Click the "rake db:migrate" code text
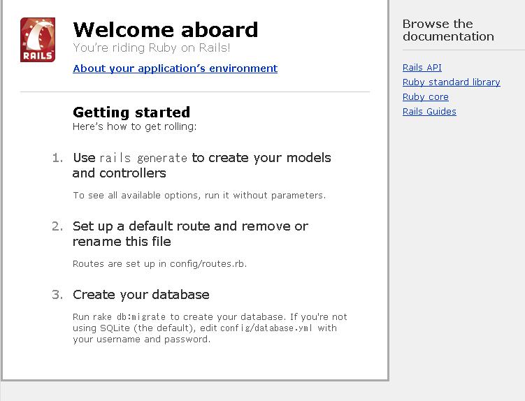The width and height of the screenshot is (525, 401). [129, 317]
